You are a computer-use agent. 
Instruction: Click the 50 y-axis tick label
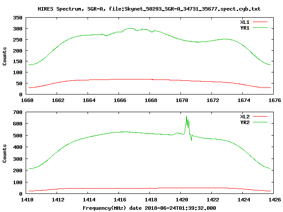(19, 83)
